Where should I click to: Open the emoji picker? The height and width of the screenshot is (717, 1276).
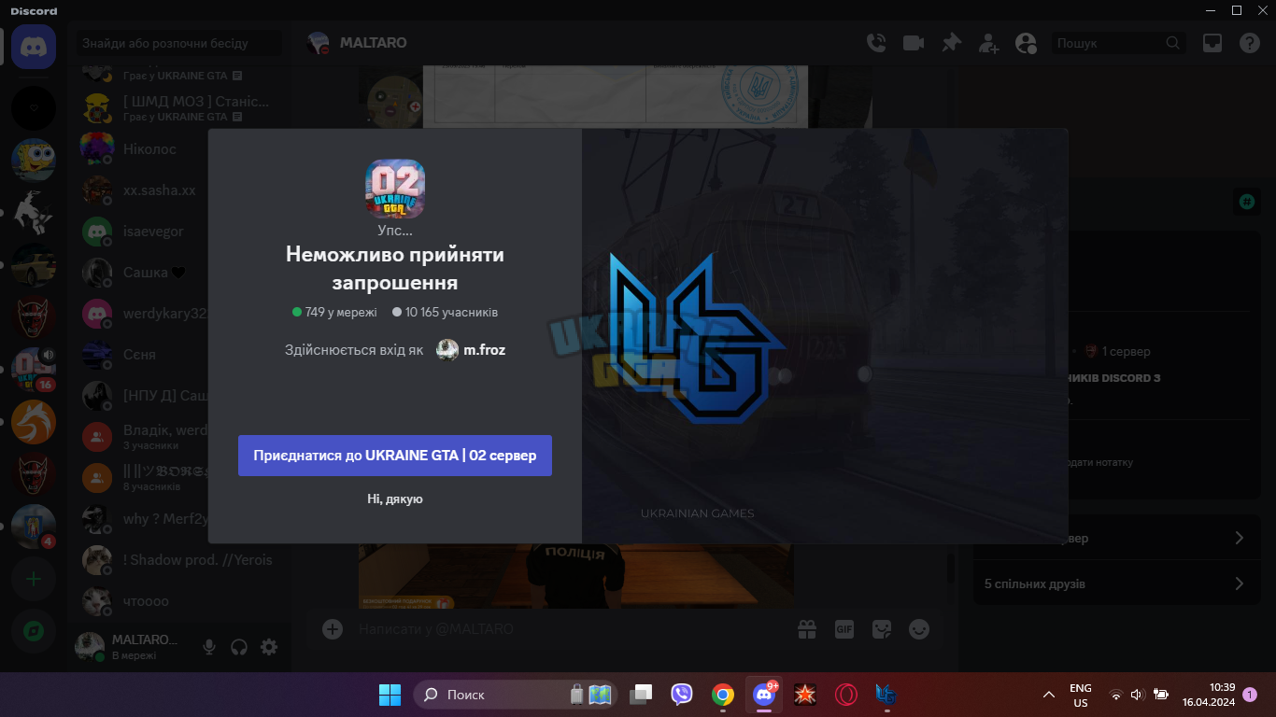click(919, 629)
